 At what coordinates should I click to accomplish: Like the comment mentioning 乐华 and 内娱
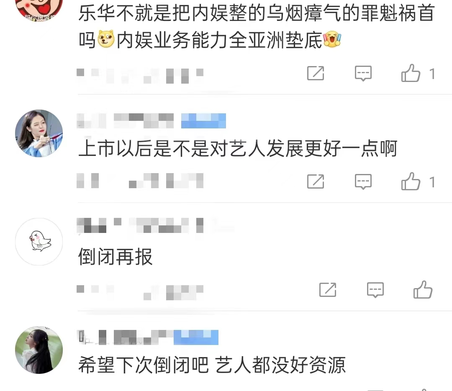pos(411,73)
